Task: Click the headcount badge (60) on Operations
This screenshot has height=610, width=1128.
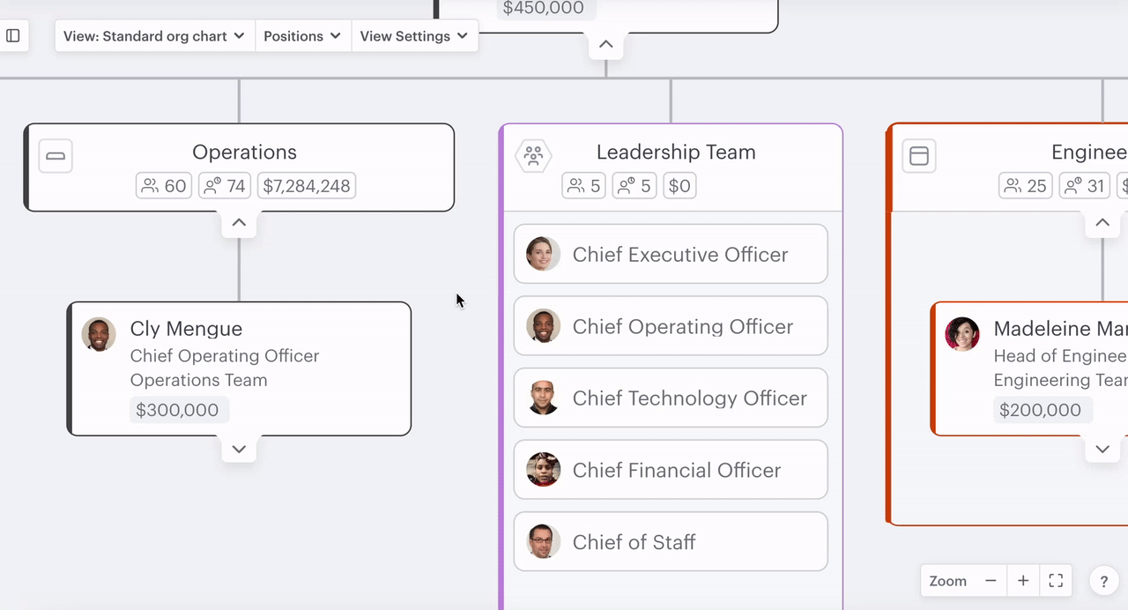Action: (x=163, y=185)
